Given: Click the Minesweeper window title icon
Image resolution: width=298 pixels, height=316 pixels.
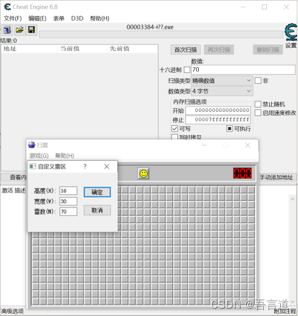Looking at the screenshot, I should pos(32,145).
